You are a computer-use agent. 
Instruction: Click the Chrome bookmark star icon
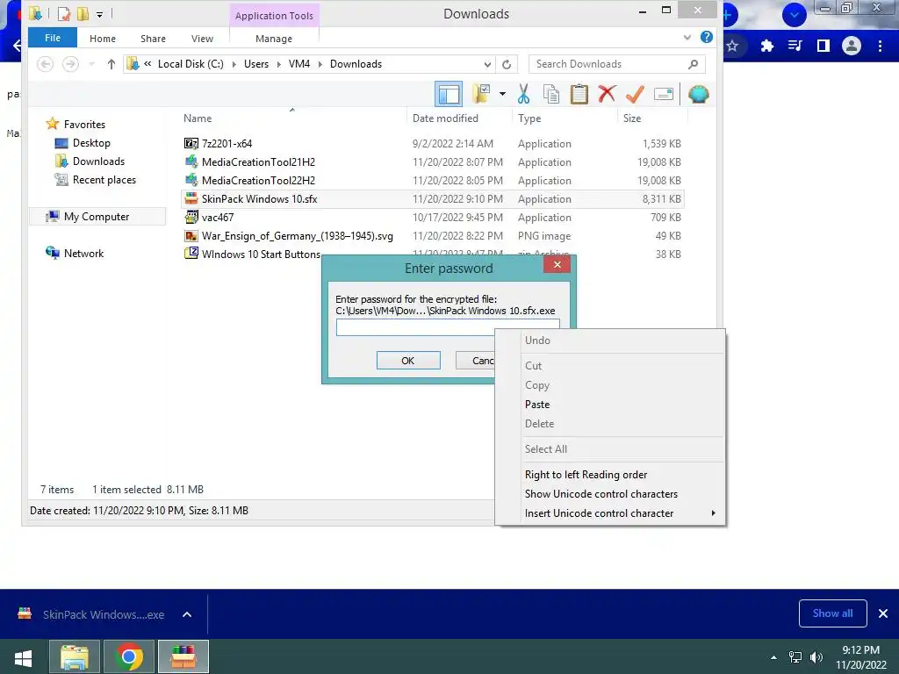tap(732, 46)
